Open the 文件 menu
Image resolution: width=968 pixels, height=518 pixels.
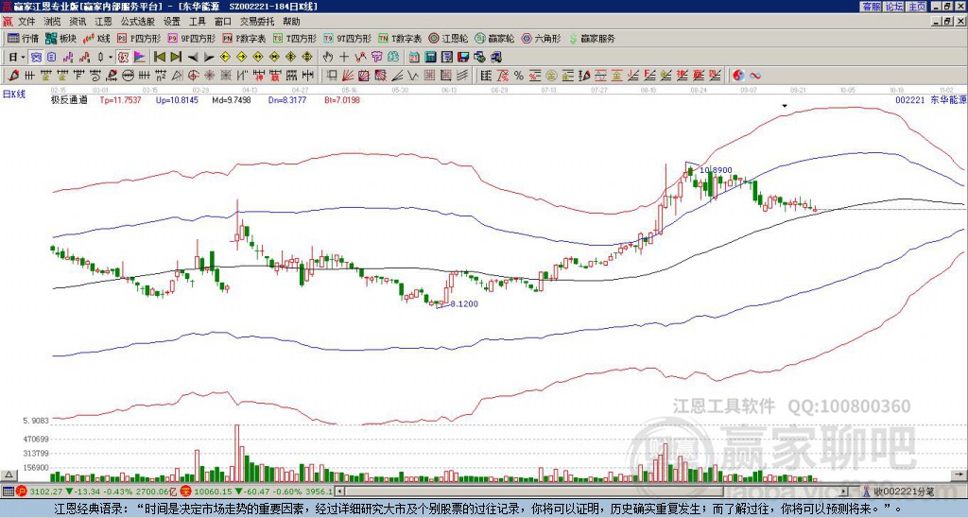pyautogui.click(x=26, y=22)
